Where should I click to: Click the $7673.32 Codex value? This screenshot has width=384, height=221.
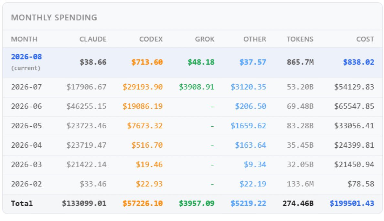tap(145, 126)
